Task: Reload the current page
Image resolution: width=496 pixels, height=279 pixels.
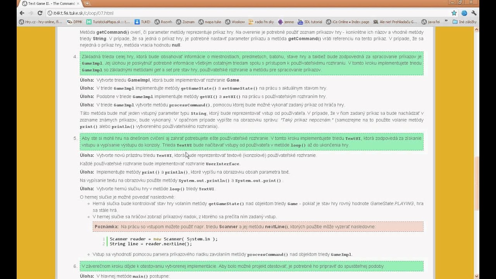Action: (x=40, y=13)
